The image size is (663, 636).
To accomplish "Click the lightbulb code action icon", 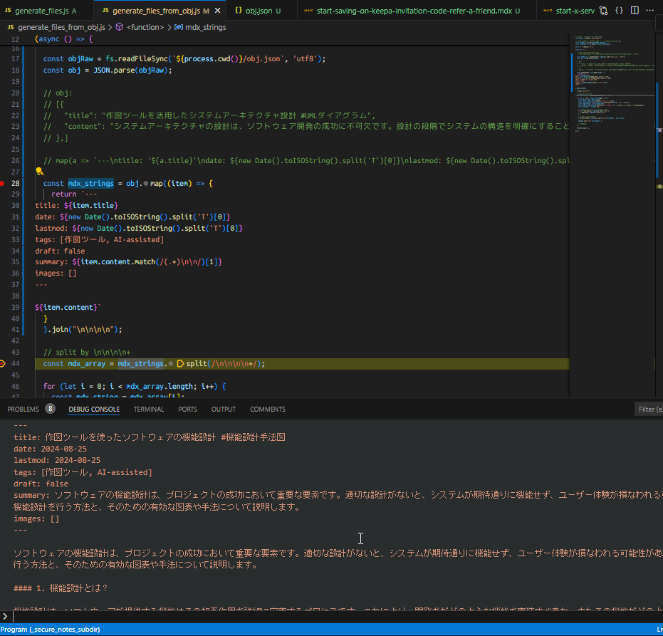I will pos(41,172).
